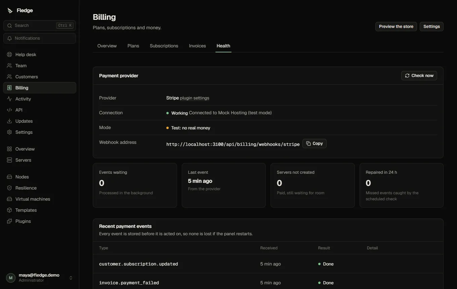Navigate to Customers in sidebar
The image size is (457, 289).
40,77
